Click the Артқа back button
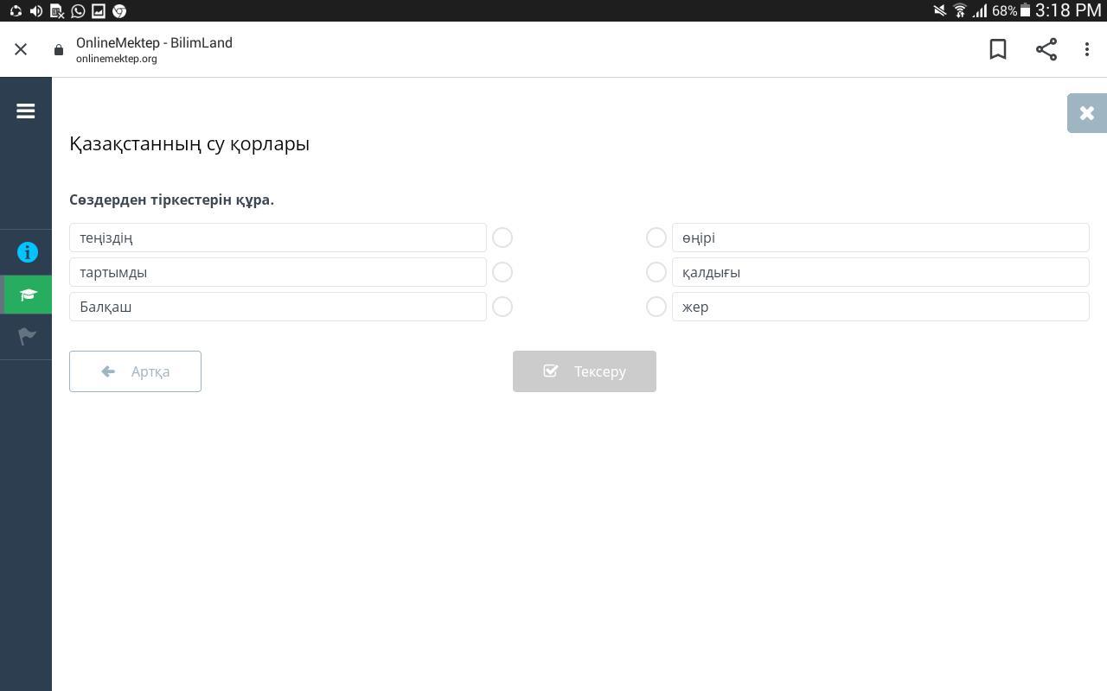The image size is (1107, 691). click(x=135, y=371)
